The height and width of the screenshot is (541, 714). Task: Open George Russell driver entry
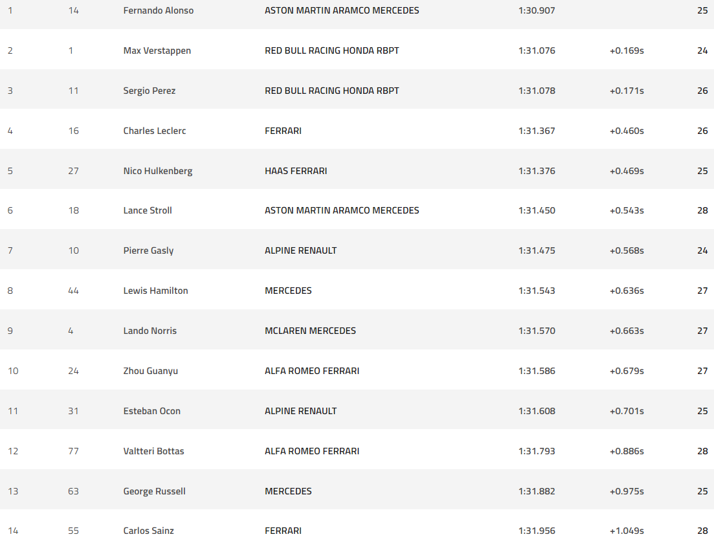click(x=154, y=491)
